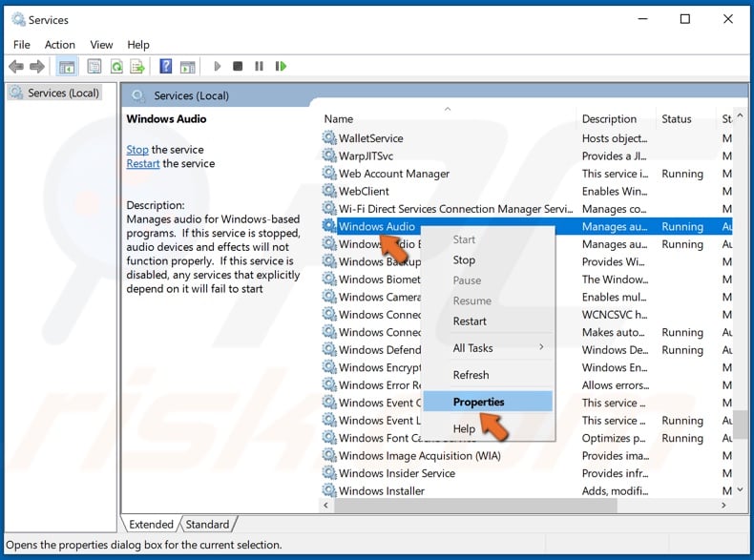Click the Stop the service link
This screenshot has height=560, width=754.
(x=137, y=150)
